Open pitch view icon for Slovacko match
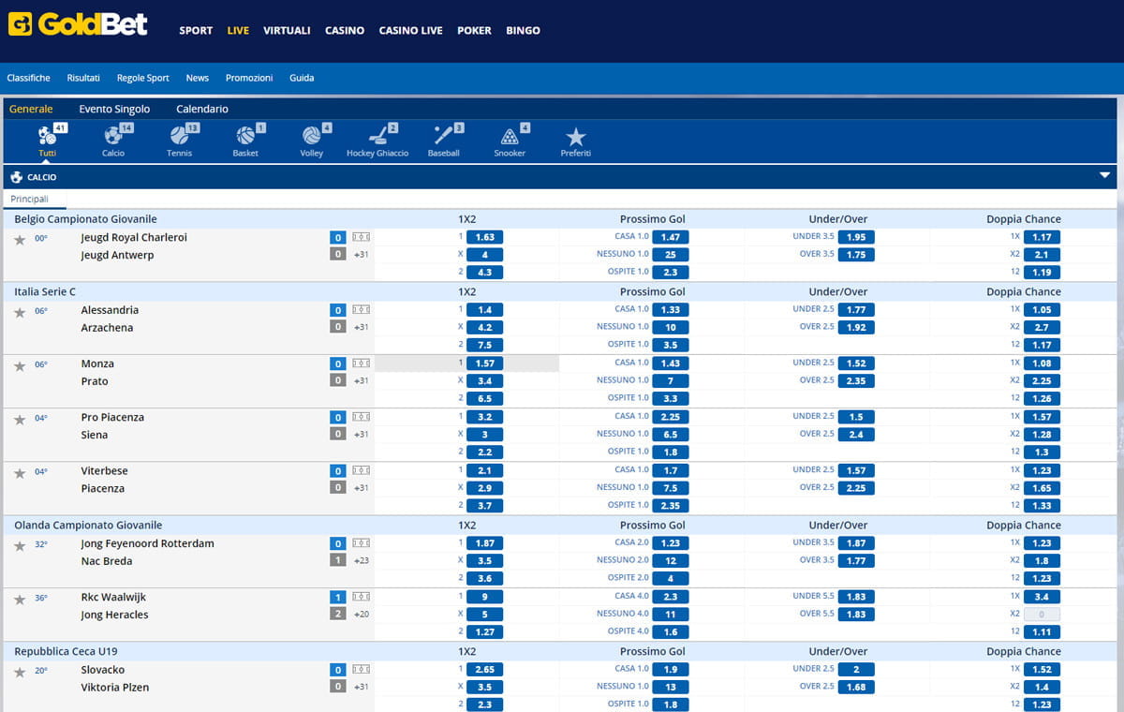Image resolution: width=1124 pixels, height=712 pixels. click(x=362, y=669)
